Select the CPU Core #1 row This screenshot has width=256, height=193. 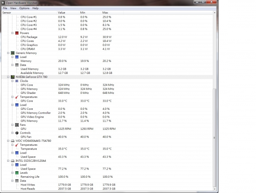click(107, 17)
